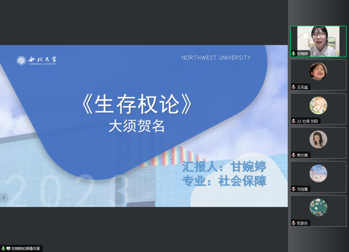Open 22 社保 刘阳's cartoon avatar tile

point(318,105)
